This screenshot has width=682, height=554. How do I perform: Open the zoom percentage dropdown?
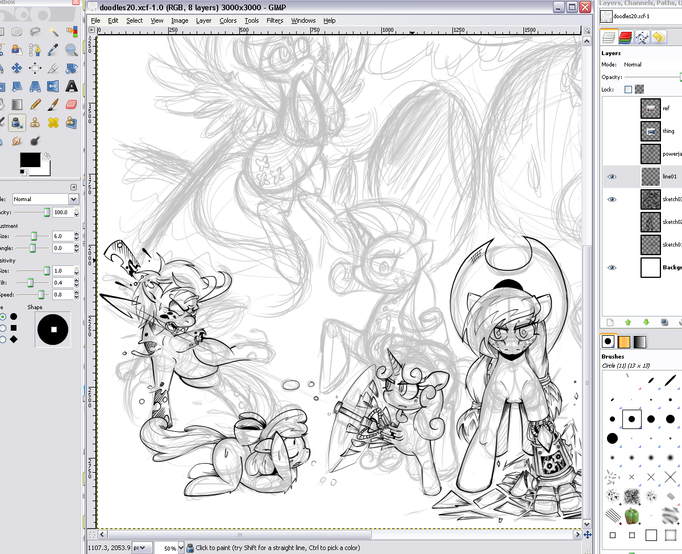[x=181, y=548]
